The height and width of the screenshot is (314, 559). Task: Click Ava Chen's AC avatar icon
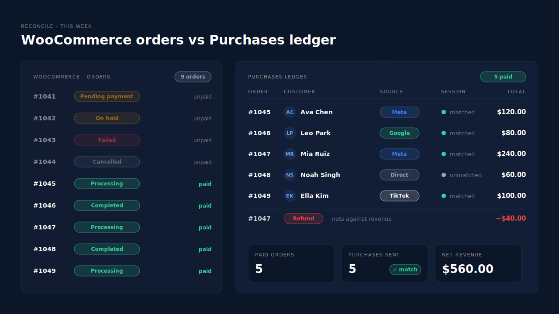click(290, 112)
